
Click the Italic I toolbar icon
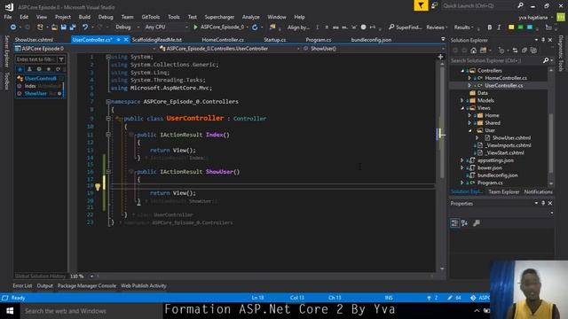499,27
